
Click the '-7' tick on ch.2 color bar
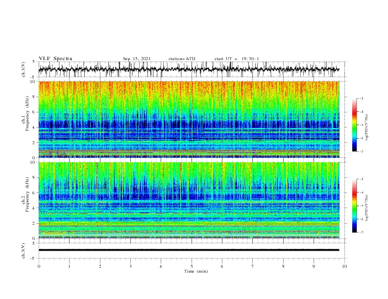[x=361, y=233]
